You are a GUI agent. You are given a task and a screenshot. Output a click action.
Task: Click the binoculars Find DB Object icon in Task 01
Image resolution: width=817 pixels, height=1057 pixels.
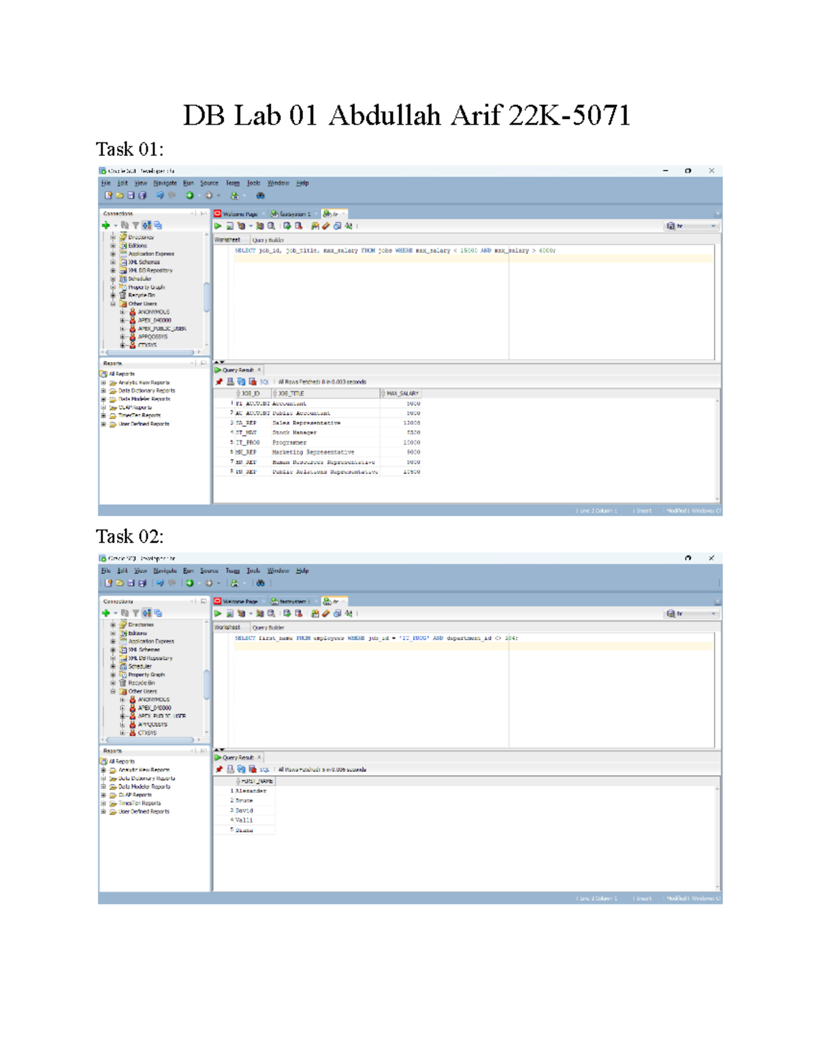tap(260, 196)
